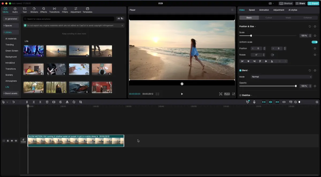Open the Filters panel

(65, 10)
